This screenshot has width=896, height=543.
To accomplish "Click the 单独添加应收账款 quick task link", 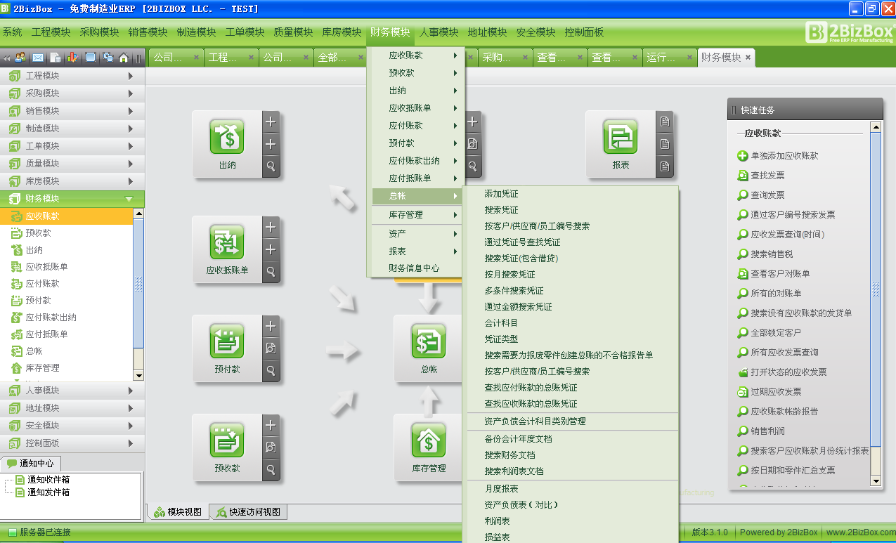I will [784, 156].
